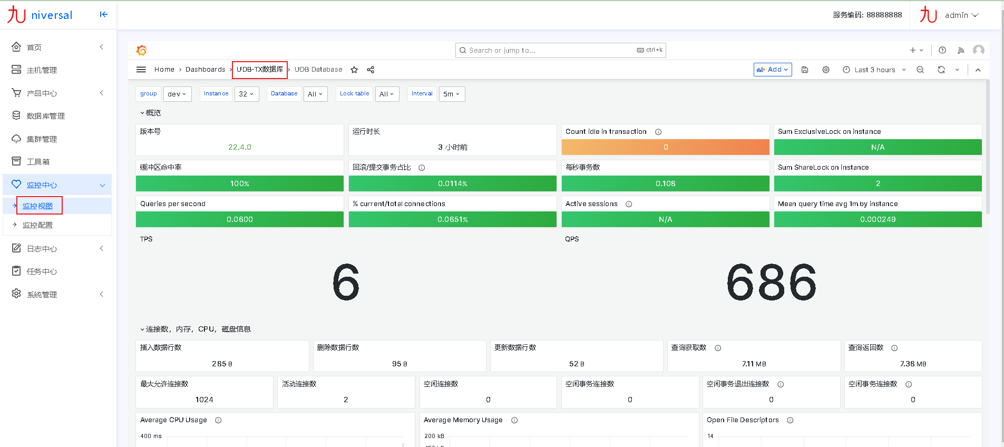This screenshot has width=1004, height=447.
Task: Toggle the Grafana hamburger menu
Action: click(141, 70)
